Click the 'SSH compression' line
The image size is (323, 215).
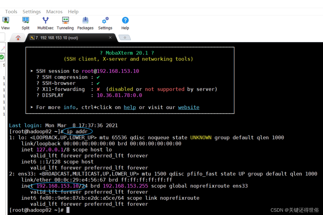pyautogui.click(x=68, y=77)
